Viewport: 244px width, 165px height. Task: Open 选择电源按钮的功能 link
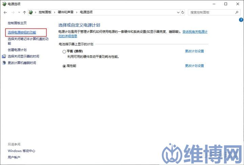tap(22, 32)
